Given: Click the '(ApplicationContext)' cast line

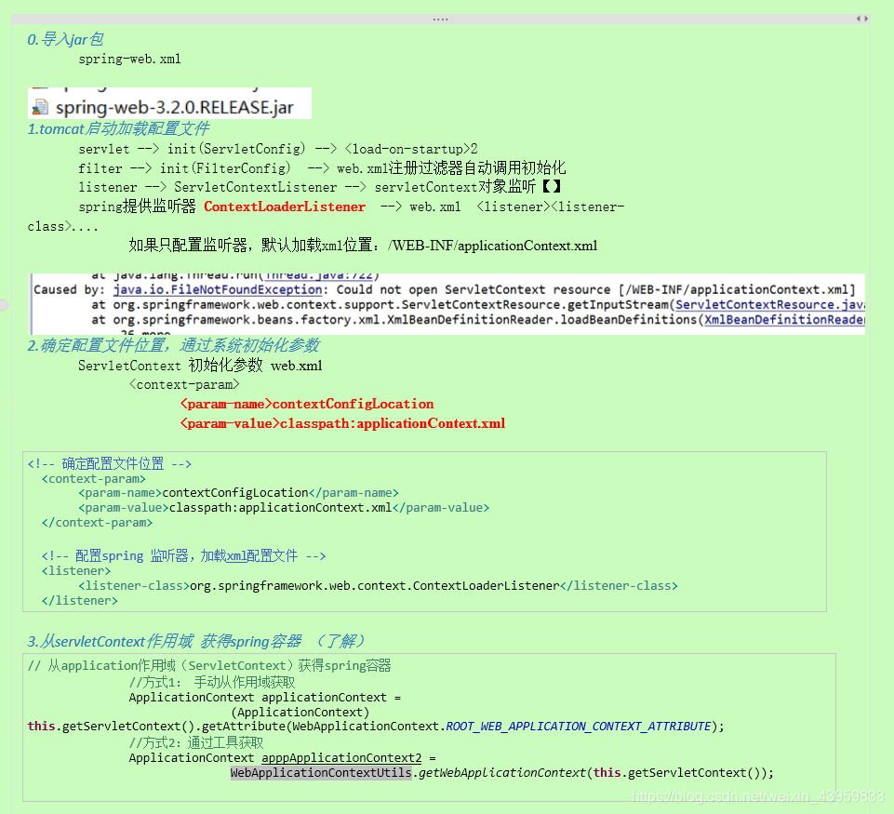Looking at the screenshot, I should 300,712.
